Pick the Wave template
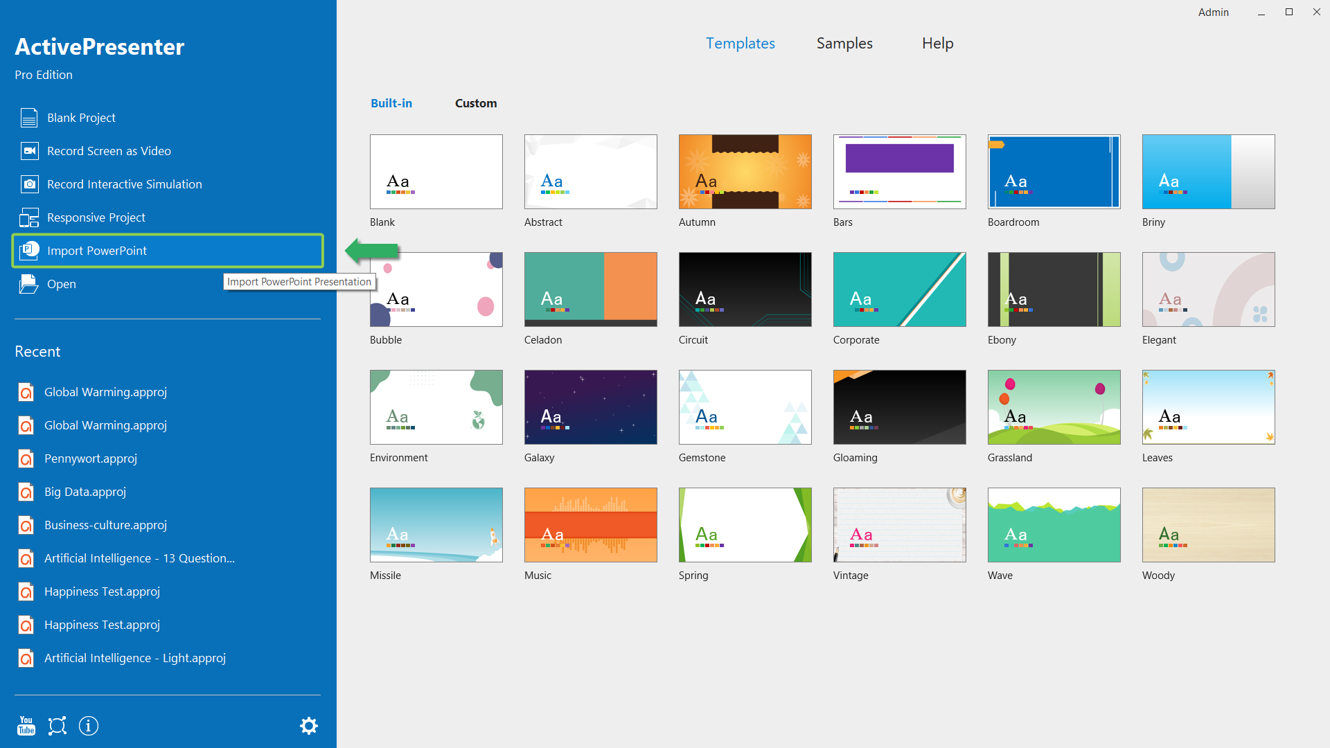 coord(1054,525)
